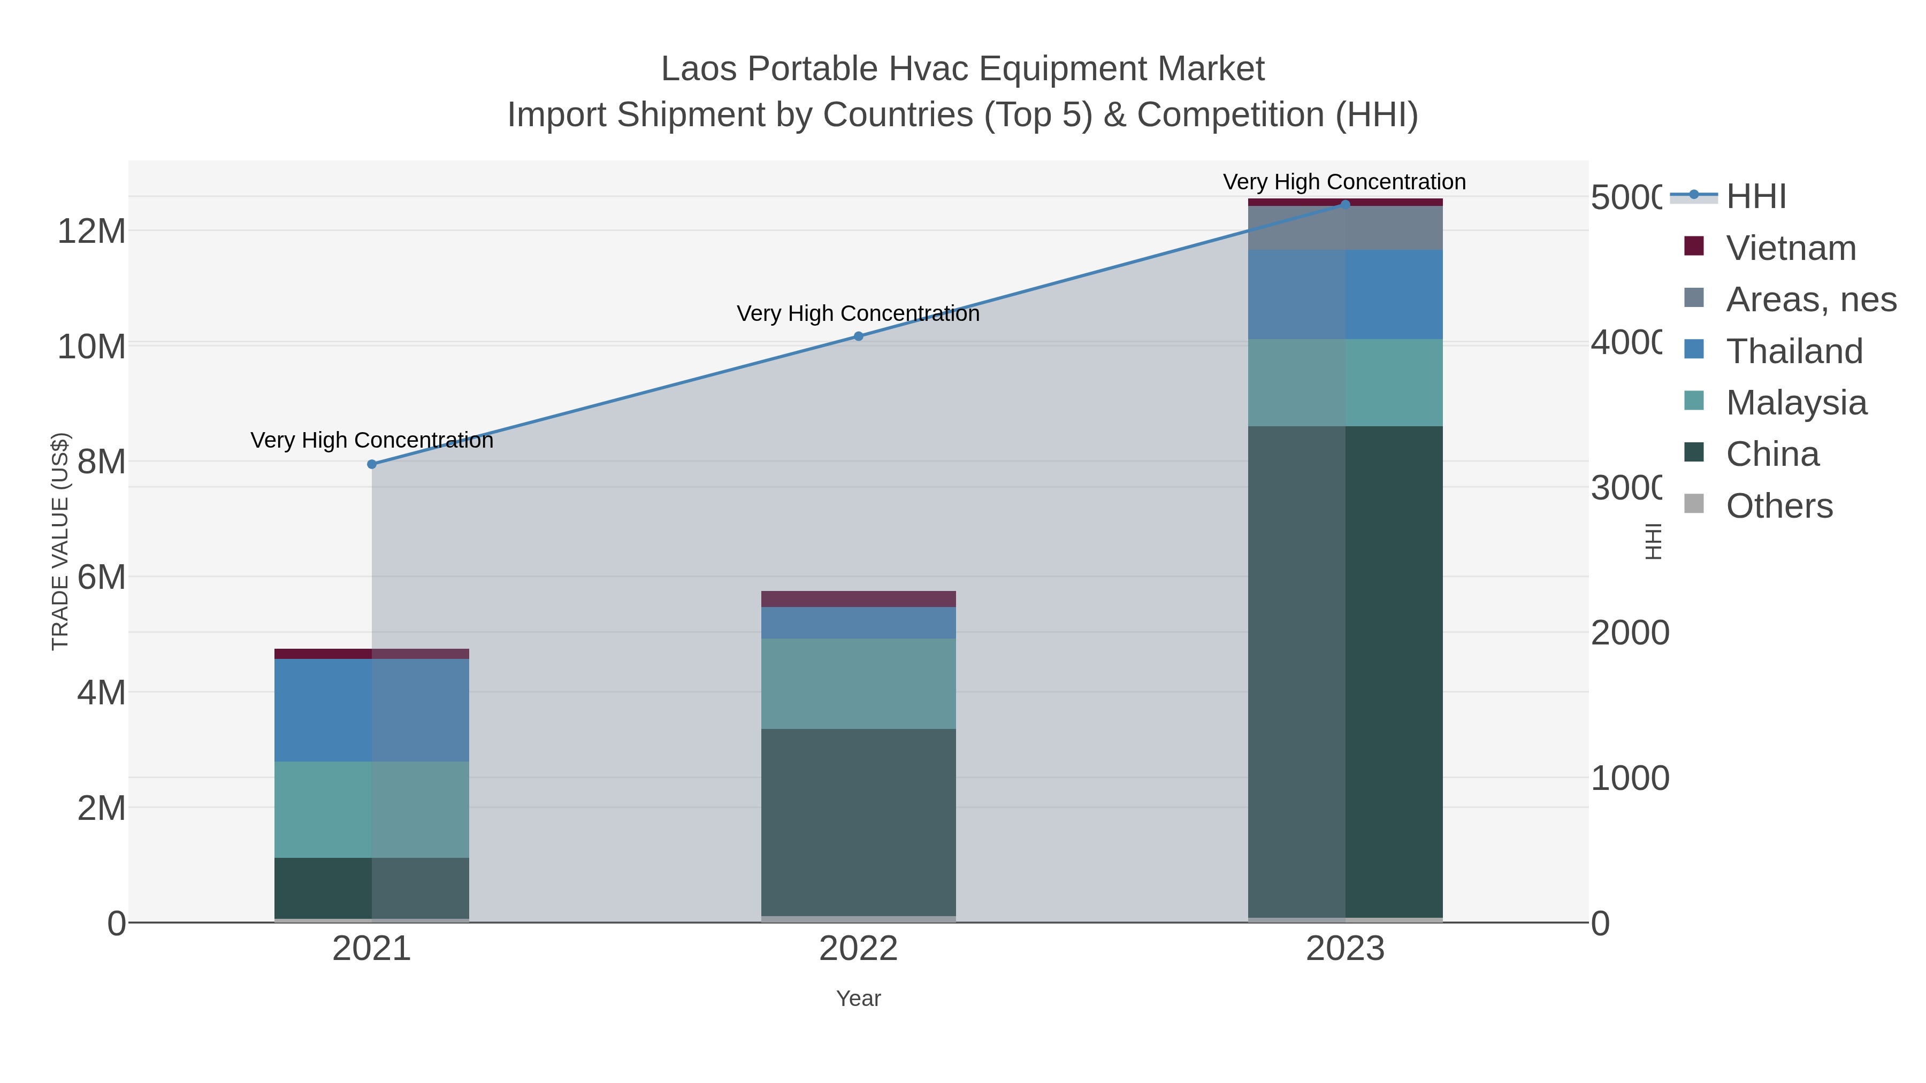Click the 1000 HHI axis tick label

[x=1630, y=778]
